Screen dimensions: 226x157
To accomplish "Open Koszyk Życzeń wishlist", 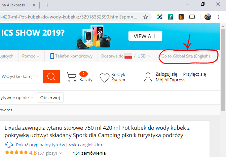I will (118, 77).
